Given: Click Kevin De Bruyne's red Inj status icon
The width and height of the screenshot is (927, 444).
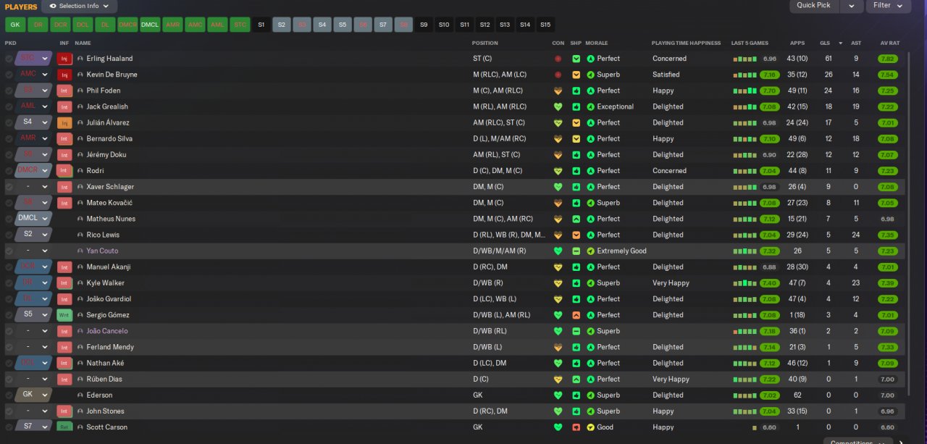Looking at the screenshot, I should [64, 75].
